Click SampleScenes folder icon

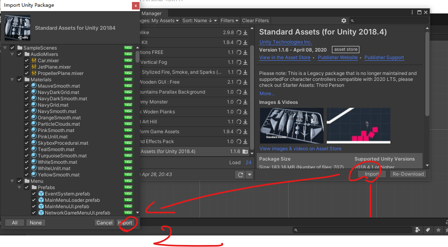[20, 48]
